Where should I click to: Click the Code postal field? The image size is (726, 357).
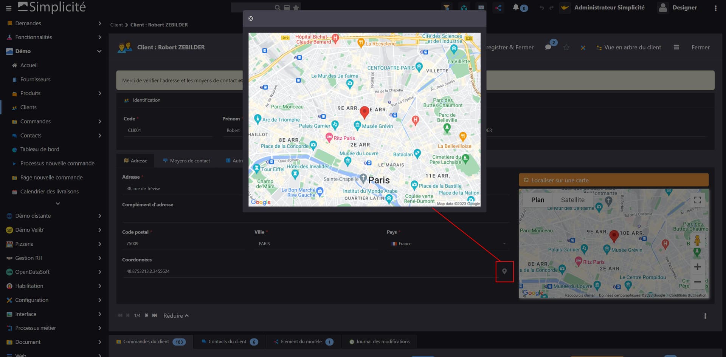click(183, 244)
